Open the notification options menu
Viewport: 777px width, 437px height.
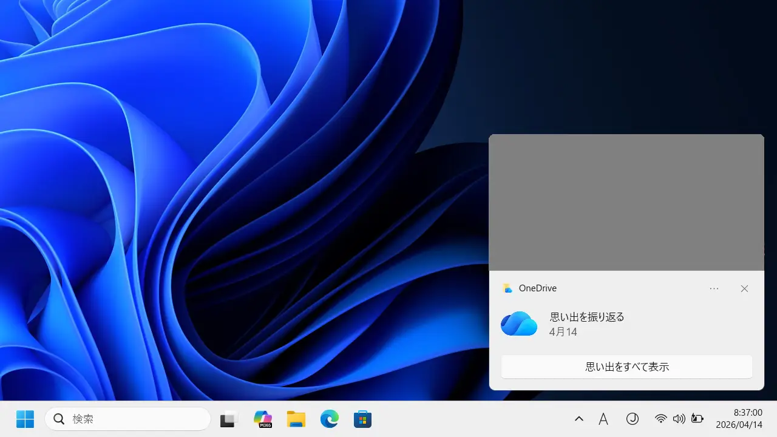[714, 288]
